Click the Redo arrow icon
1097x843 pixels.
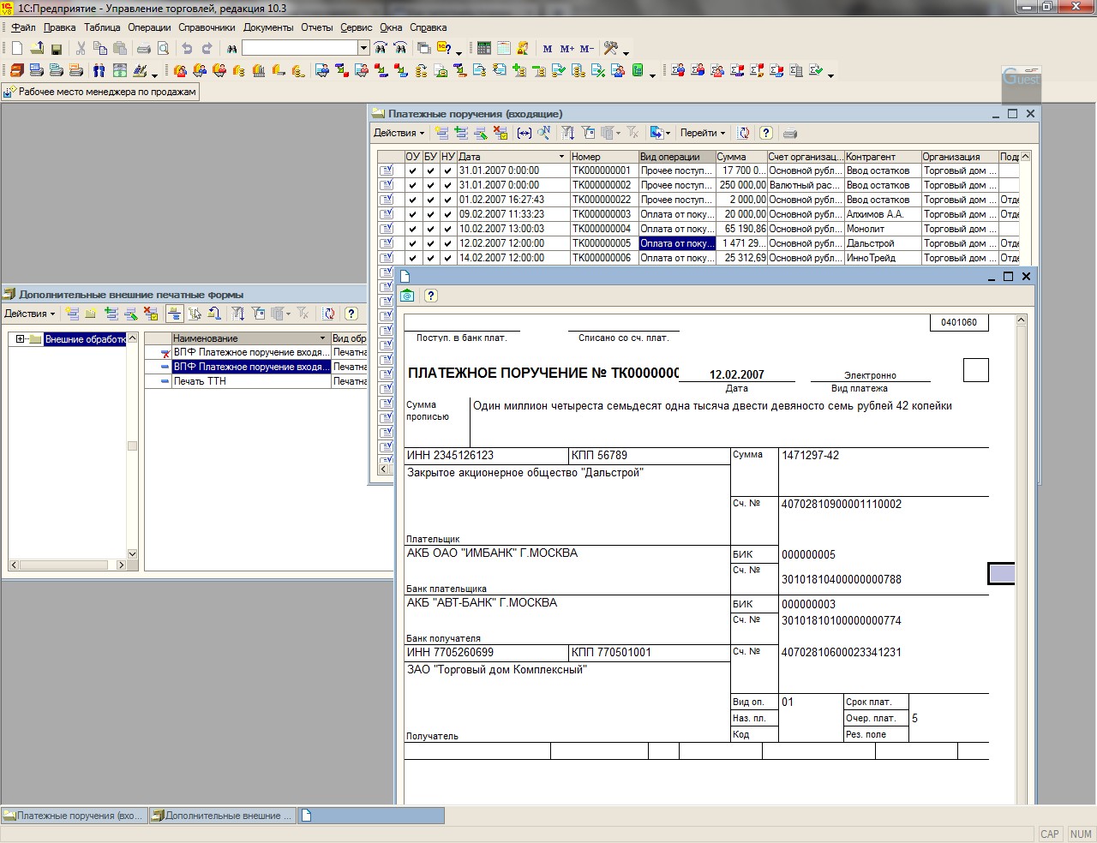(207, 49)
